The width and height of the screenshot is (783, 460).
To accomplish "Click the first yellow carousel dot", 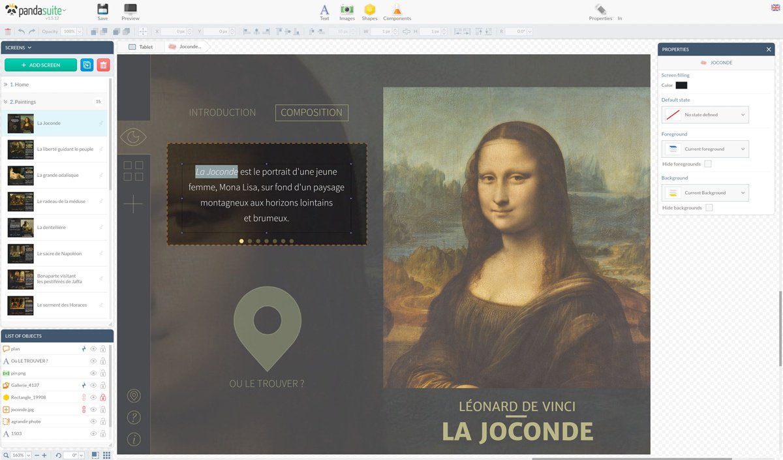I will tap(241, 241).
